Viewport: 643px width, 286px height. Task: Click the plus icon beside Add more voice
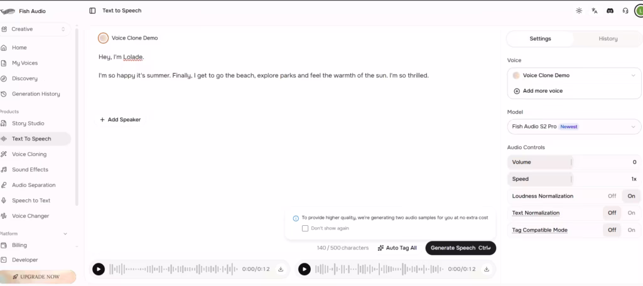[517, 91]
